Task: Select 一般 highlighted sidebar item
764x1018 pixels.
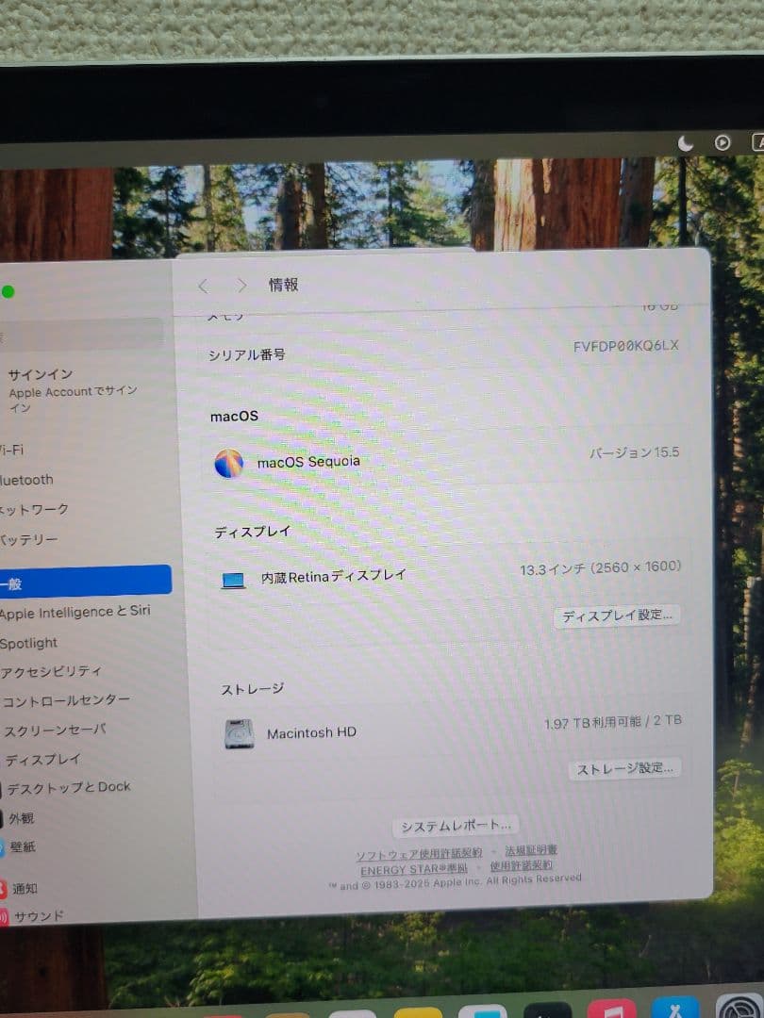Action: click(85, 581)
